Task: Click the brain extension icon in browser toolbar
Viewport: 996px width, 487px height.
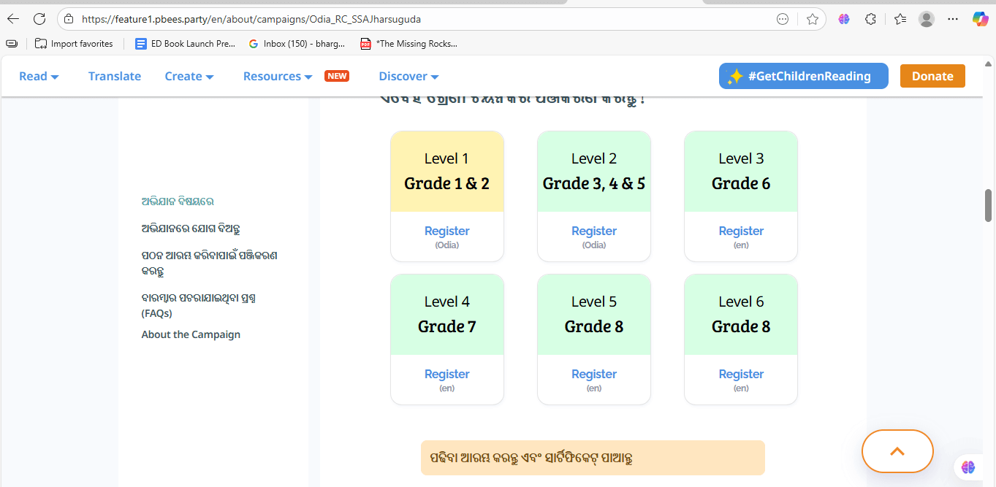Action: [x=844, y=19]
